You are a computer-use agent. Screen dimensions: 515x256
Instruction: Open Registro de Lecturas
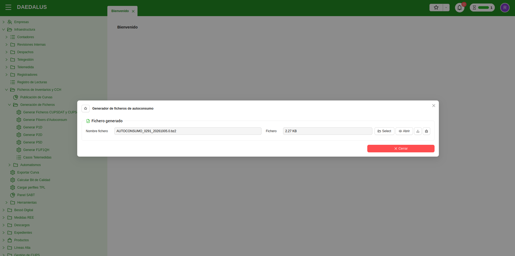pyautogui.click(x=32, y=82)
